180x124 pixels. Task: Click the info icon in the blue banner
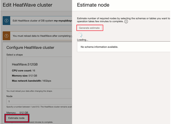[7, 21]
